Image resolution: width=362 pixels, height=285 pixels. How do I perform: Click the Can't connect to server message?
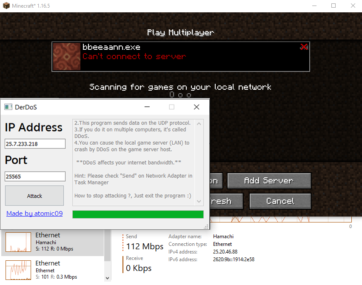134,56
